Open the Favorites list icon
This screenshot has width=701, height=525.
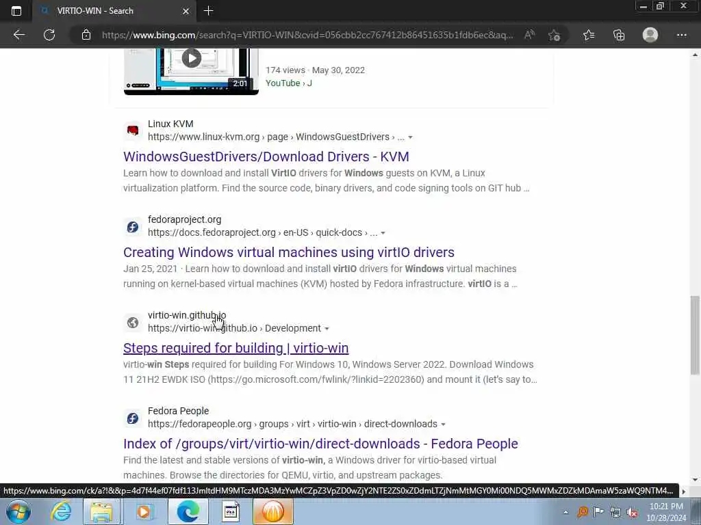click(589, 35)
